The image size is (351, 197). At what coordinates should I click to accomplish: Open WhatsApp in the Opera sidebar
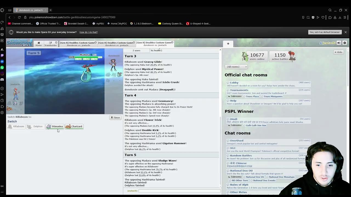click(2, 68)
